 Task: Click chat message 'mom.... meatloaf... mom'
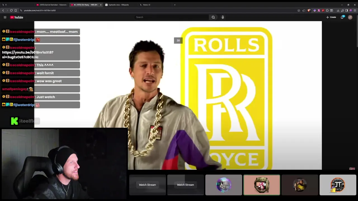pyautogui.click(x=57, y=32)
